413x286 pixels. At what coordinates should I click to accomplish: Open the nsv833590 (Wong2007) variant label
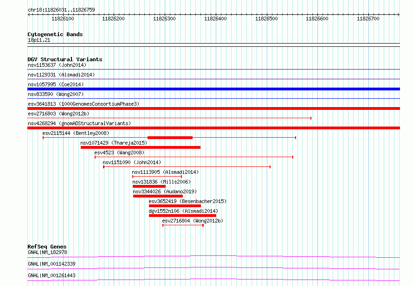pos(56,94)
